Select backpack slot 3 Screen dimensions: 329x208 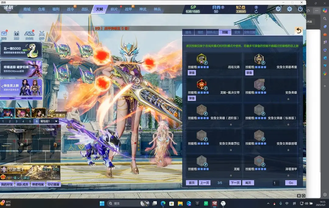[16, 121]
